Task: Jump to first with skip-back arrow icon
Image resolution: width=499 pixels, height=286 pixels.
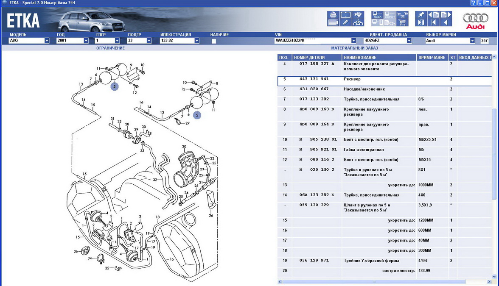Action: (433, 22)
